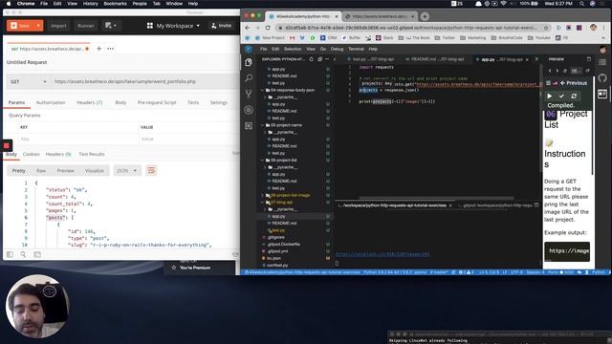Click Postman new window icon with dropdown
This screenshot has width=612, height=344.
click(111, 26)
